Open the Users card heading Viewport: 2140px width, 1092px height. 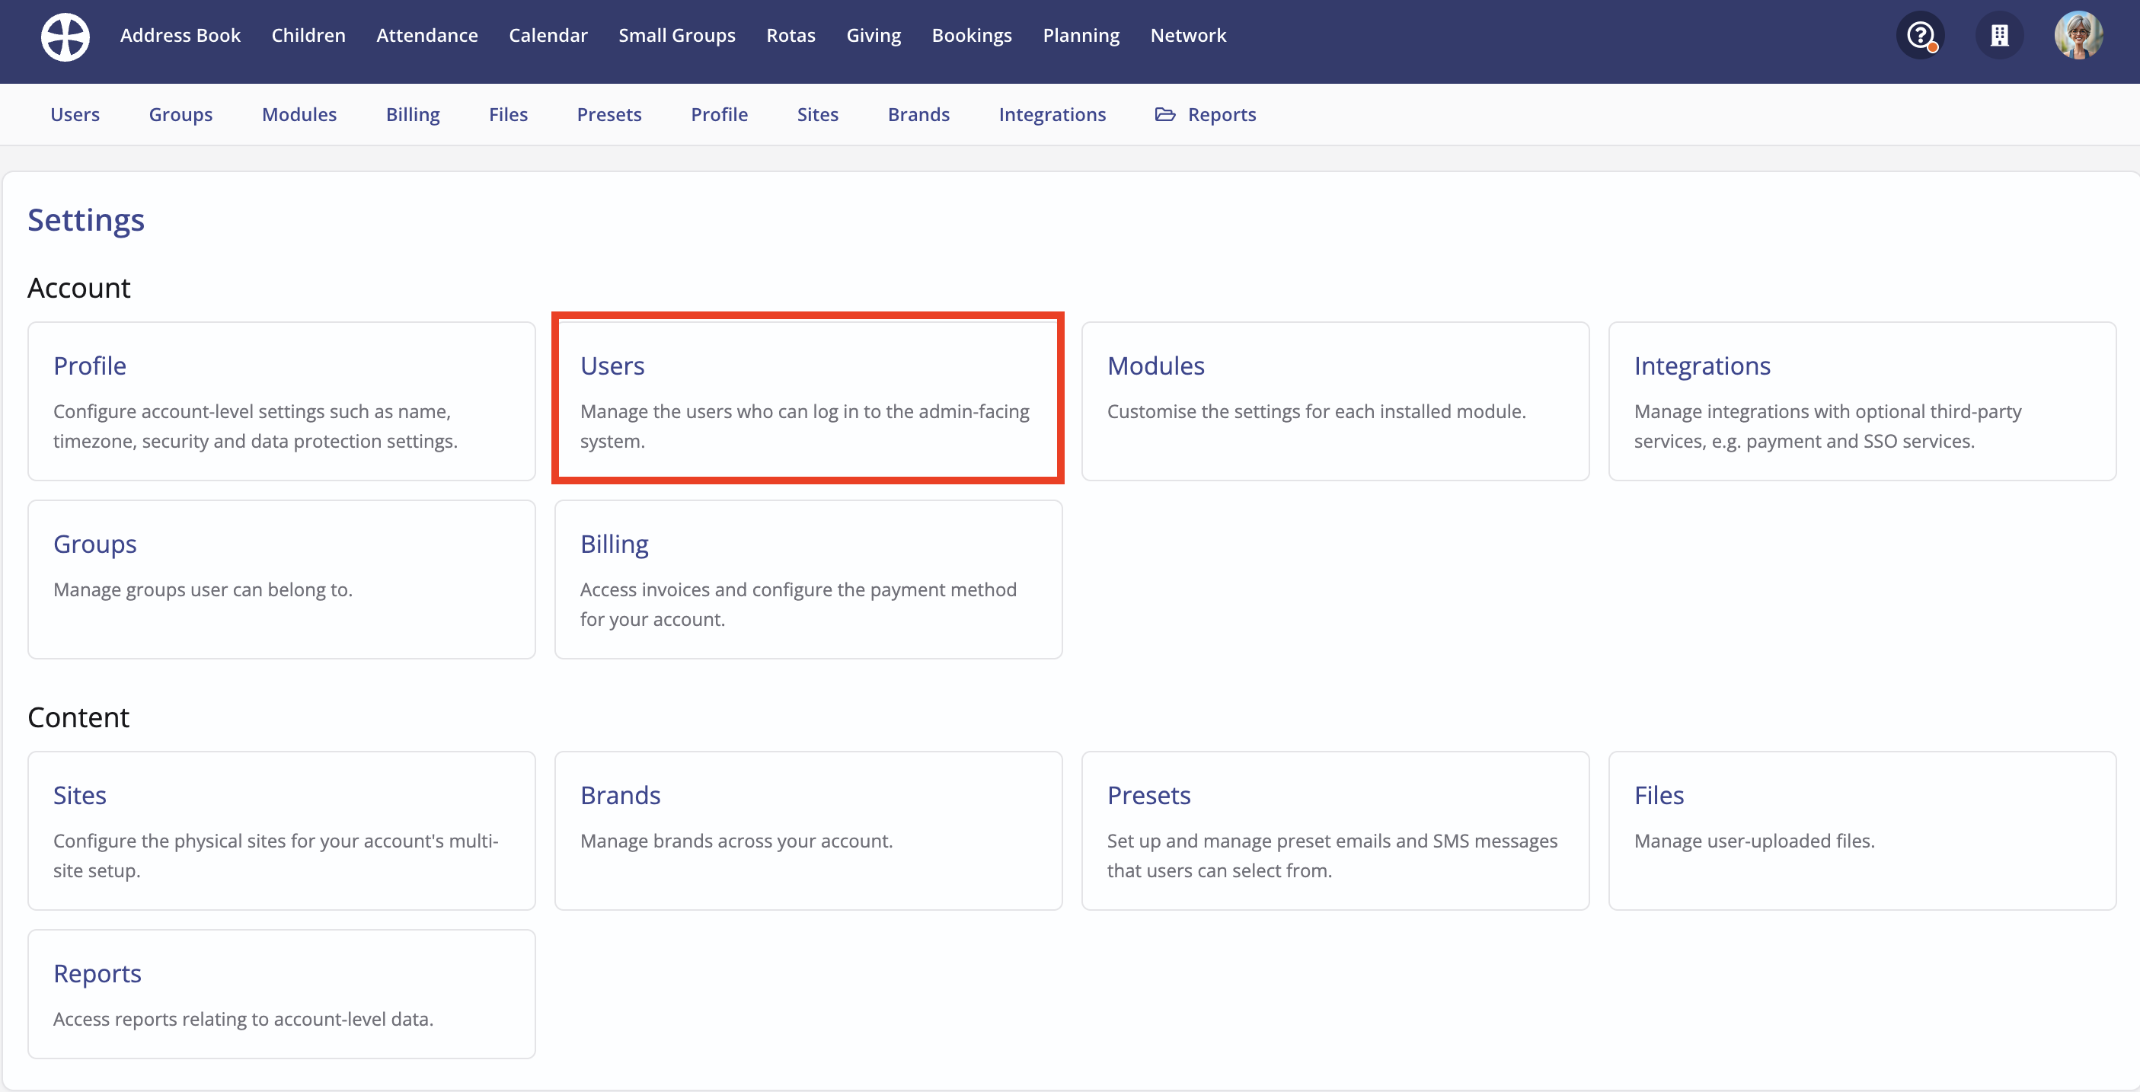612,366
